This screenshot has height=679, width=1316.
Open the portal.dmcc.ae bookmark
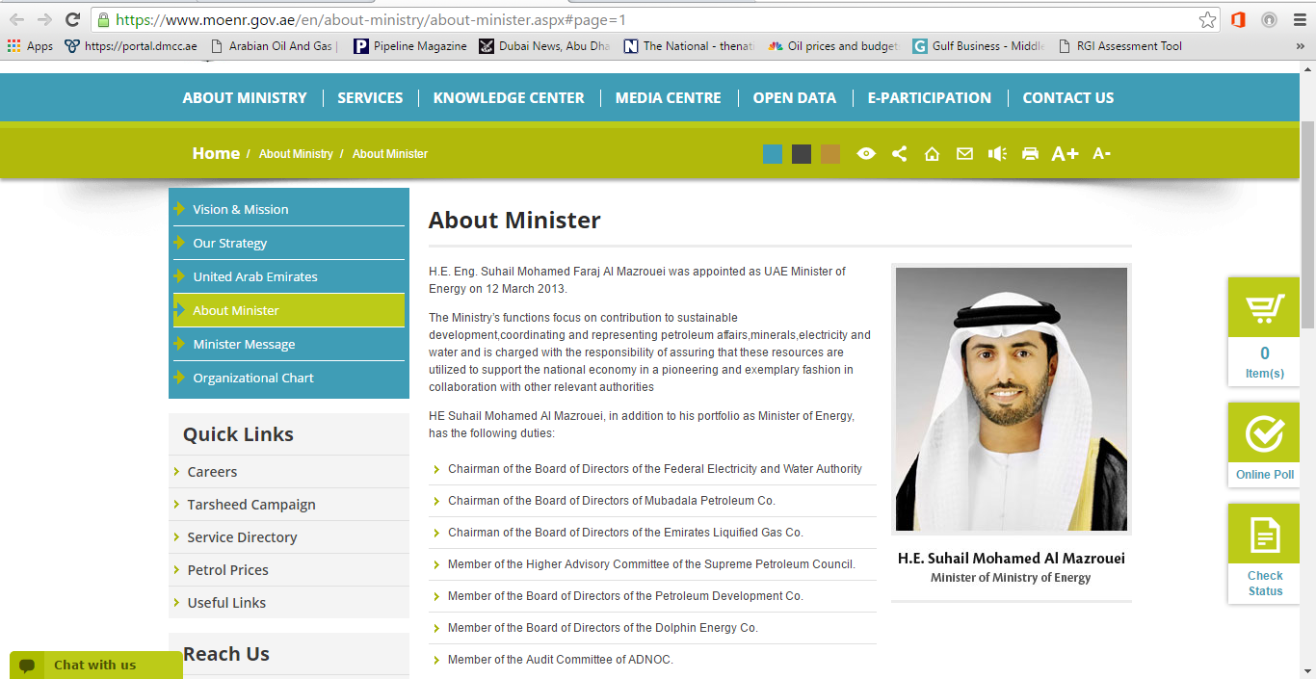pos(131,46)
